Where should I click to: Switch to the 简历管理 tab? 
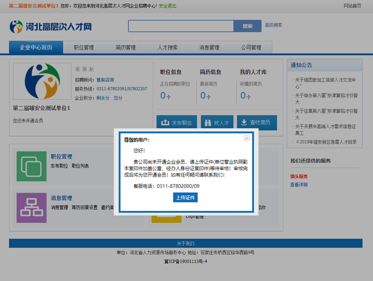[125, 48]
